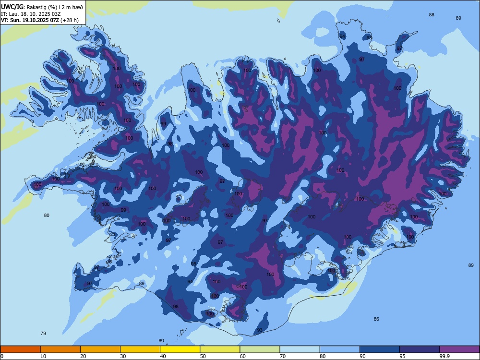Choose the pale yellow 50–60 legend swatch
Image resolution: width=480 pixels, height=360 pixels.
[220, 349]
